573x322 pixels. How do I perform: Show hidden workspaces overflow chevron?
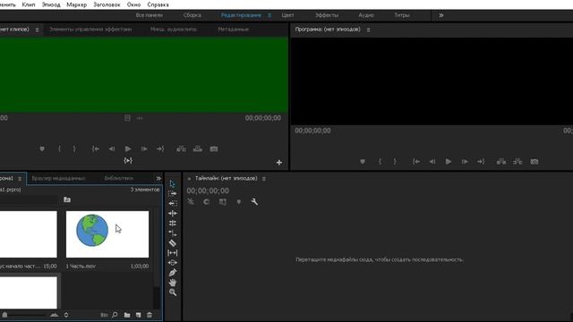tap(441, 15)
